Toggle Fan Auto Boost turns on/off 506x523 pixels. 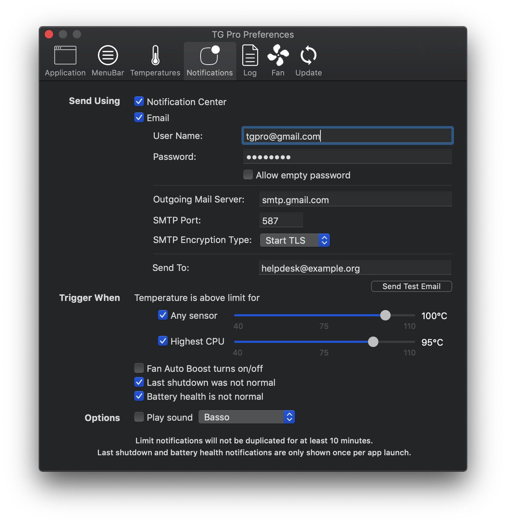[139, 368]
